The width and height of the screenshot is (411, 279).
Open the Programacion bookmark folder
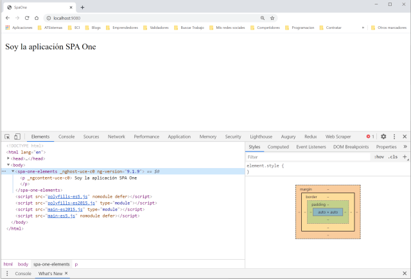pos(299,28)
